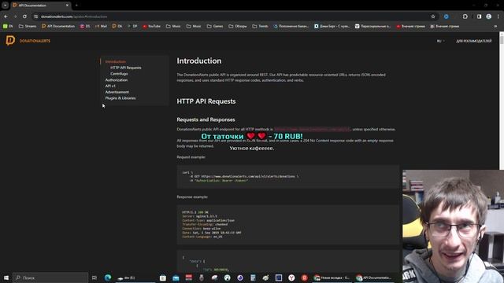Select API v1 in the sidebar
This screenshot has width=504, height=283.
coord(110,86)
